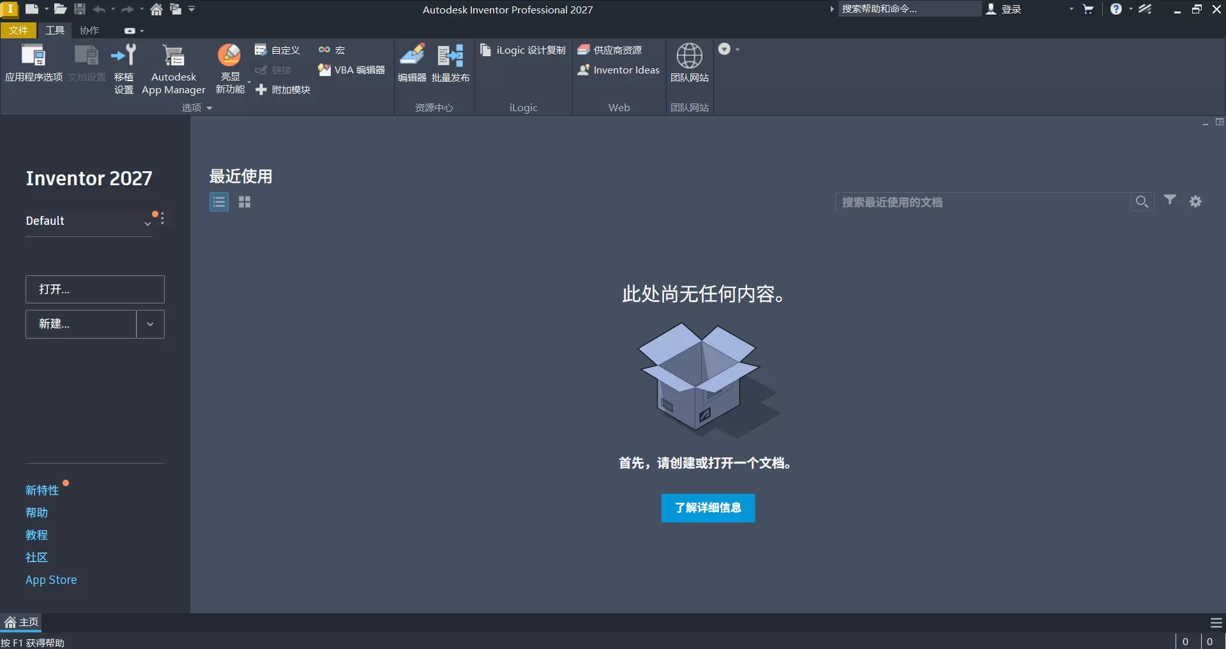Switch recent documents to list view
This screenshot has width=1226, height=649.
pyautogui.click(x=218, y=202)
